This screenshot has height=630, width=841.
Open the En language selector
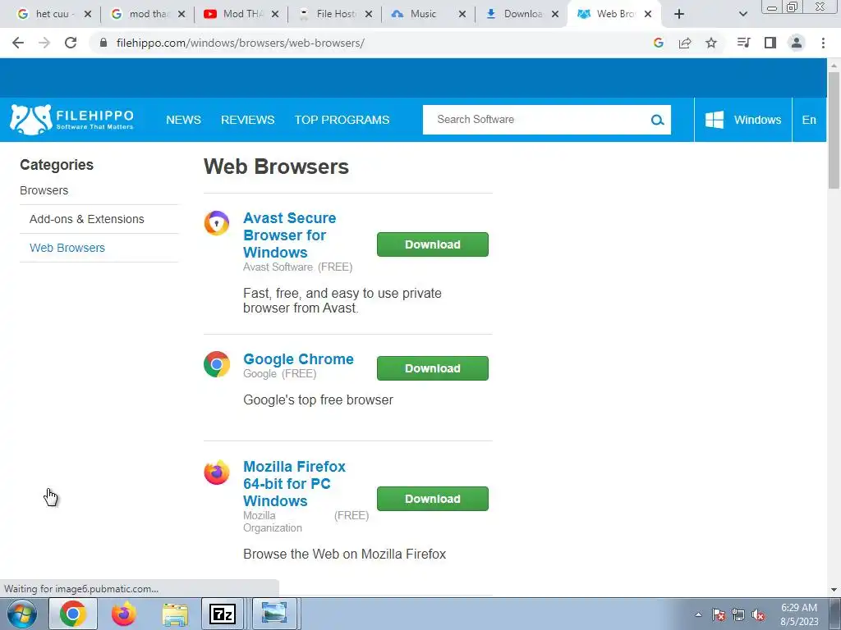point(809,120)
